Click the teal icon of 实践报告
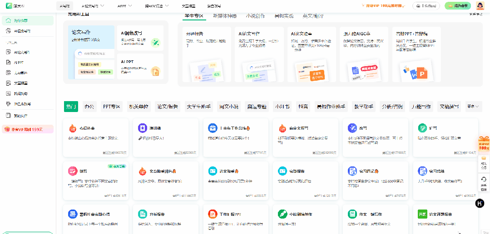Screen dimensions: 490x234 [x=282, y=171]
